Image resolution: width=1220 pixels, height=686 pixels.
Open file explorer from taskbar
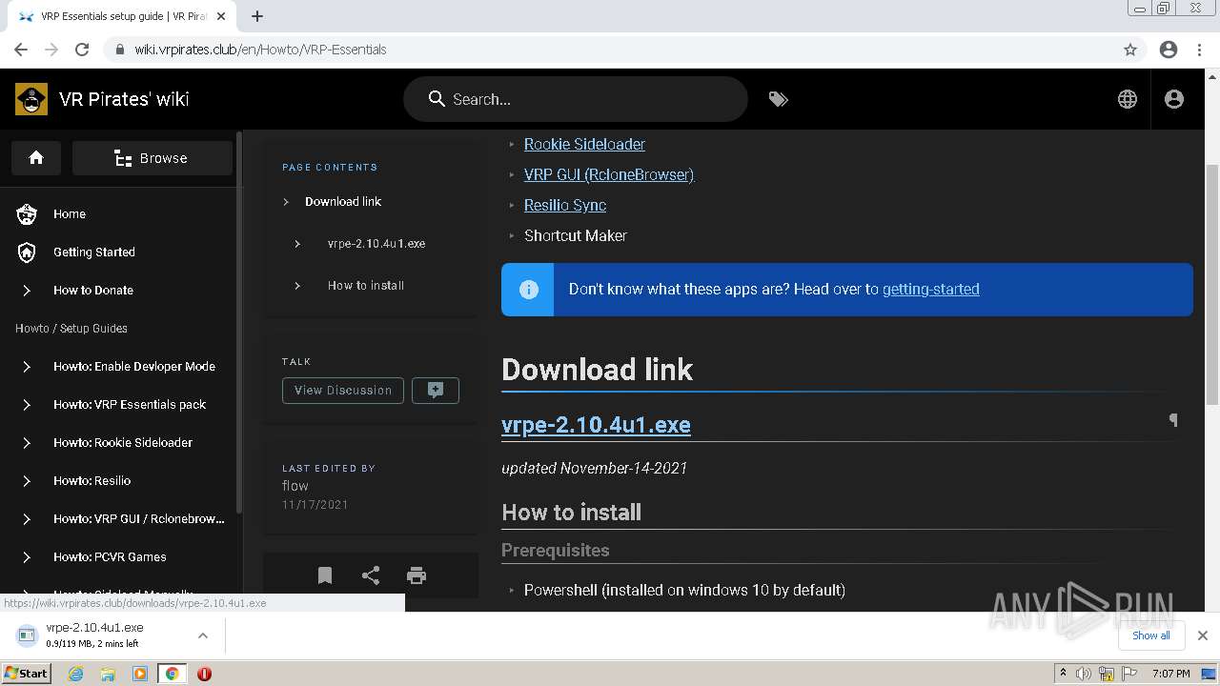(x=108, y=674)
